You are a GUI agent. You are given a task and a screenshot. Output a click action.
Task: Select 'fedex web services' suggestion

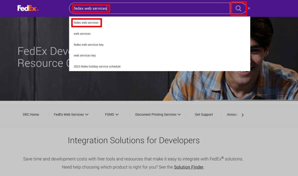tap(86, 23)
